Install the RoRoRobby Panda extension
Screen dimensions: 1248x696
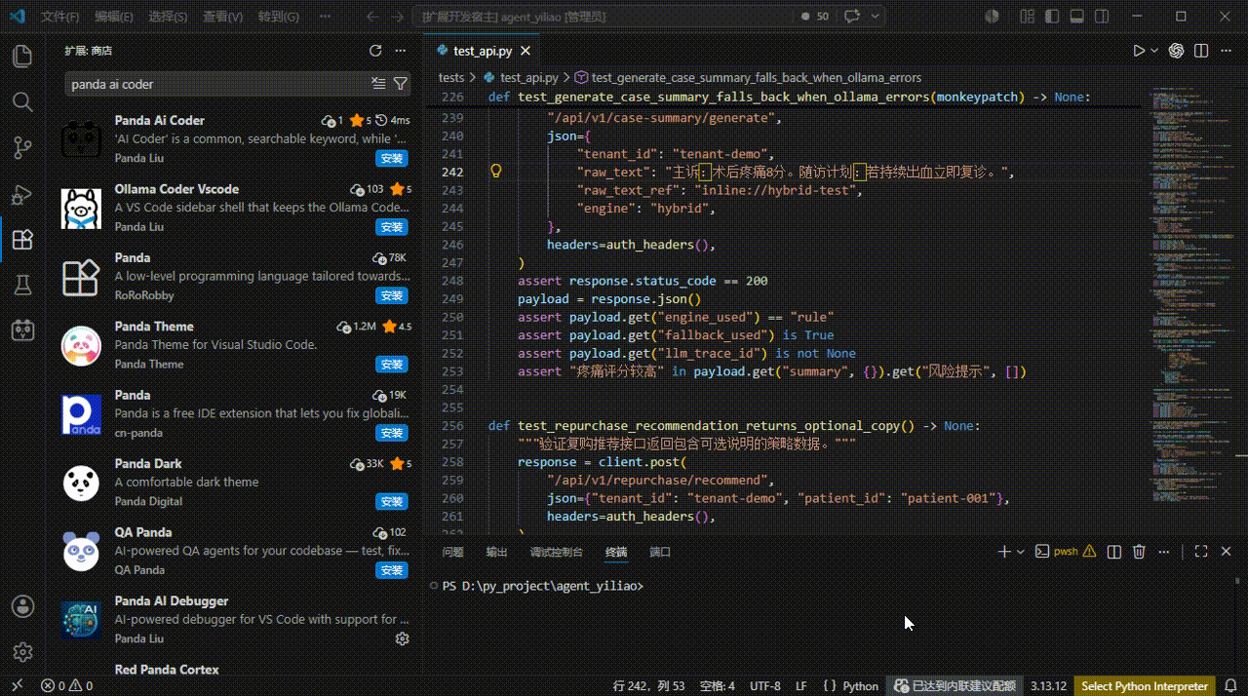coord(392,295)
